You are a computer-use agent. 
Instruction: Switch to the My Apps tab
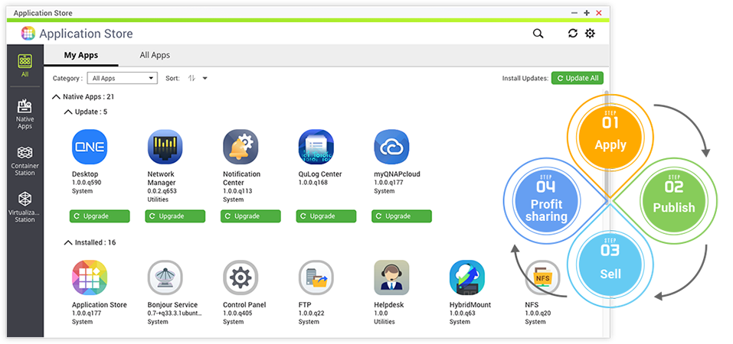(x=81, y=55)
